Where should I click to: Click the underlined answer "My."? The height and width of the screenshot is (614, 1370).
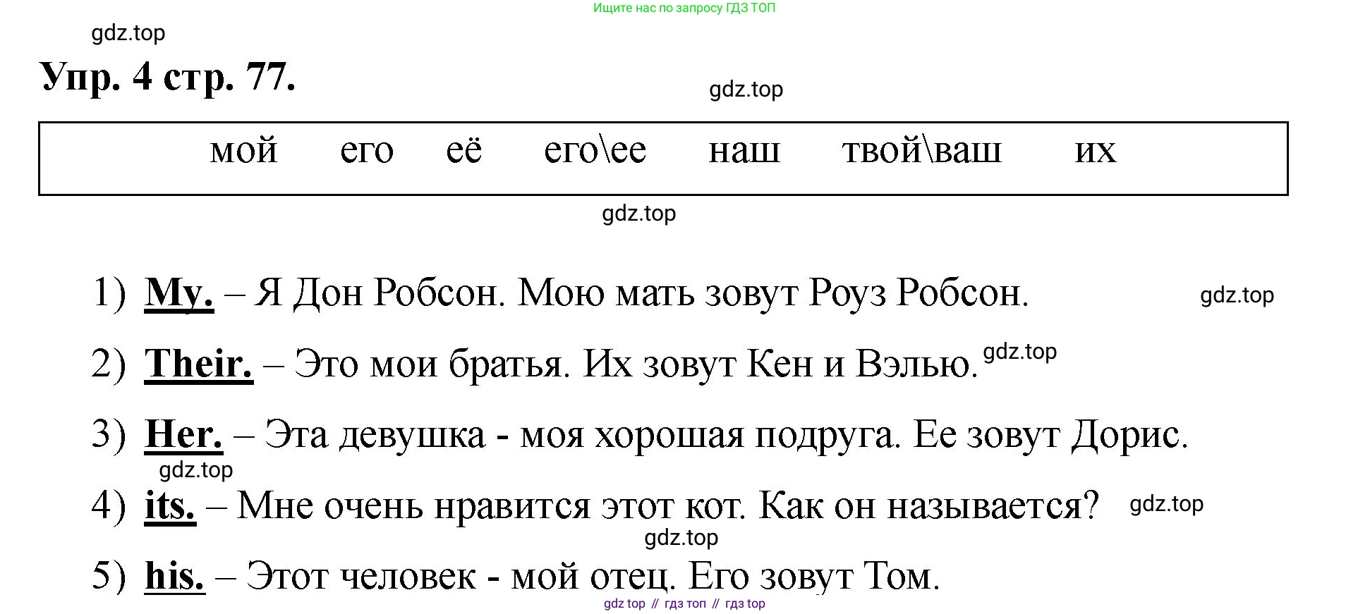pyautogui.click(x=178, y=293)
